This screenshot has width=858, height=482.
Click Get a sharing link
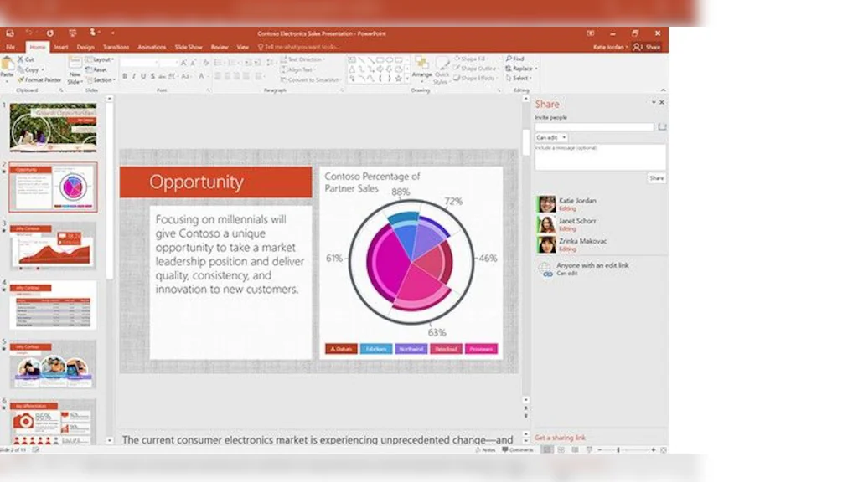[560, 438]
